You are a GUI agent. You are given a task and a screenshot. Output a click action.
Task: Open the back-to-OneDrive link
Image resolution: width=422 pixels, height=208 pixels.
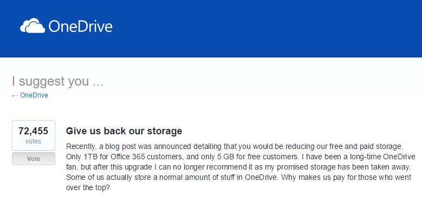click(34, 95)
